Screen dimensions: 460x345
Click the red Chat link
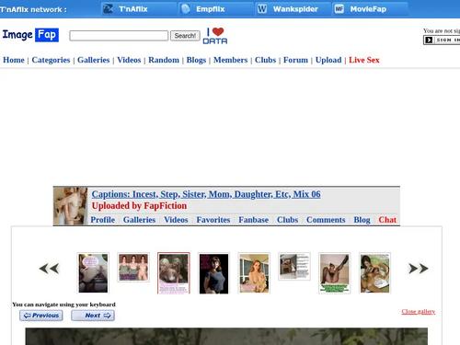tap(387, 220)
